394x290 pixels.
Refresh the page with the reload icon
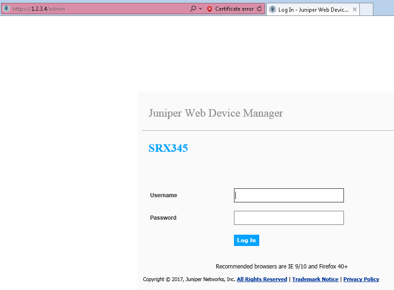pyautogui.click(x=259, y=9)
